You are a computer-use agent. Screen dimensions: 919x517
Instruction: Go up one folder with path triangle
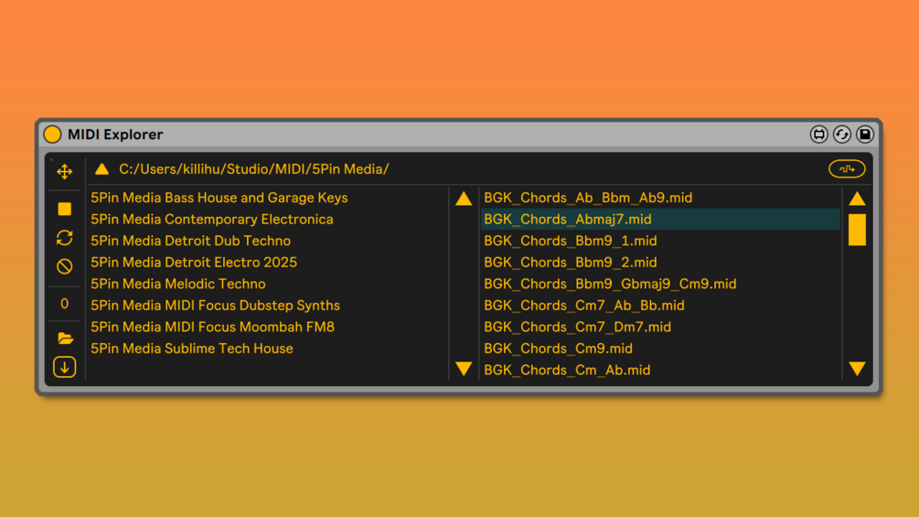point(102,168)
